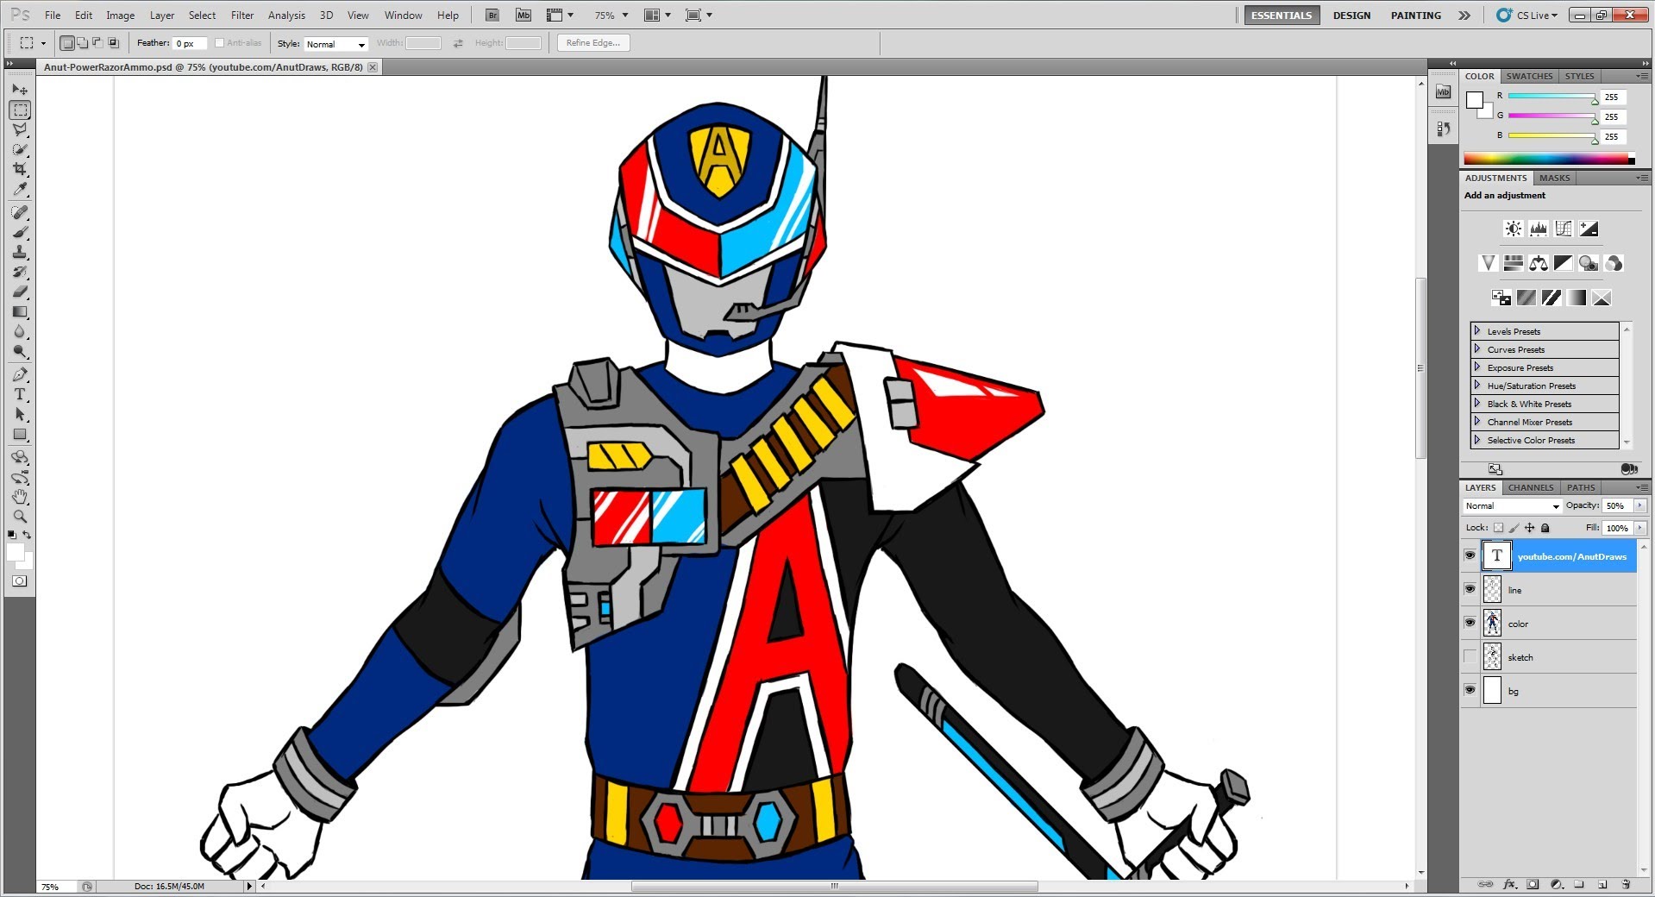Show the sketch layer visibility
1655x897 pixels.
point(1470,656)
